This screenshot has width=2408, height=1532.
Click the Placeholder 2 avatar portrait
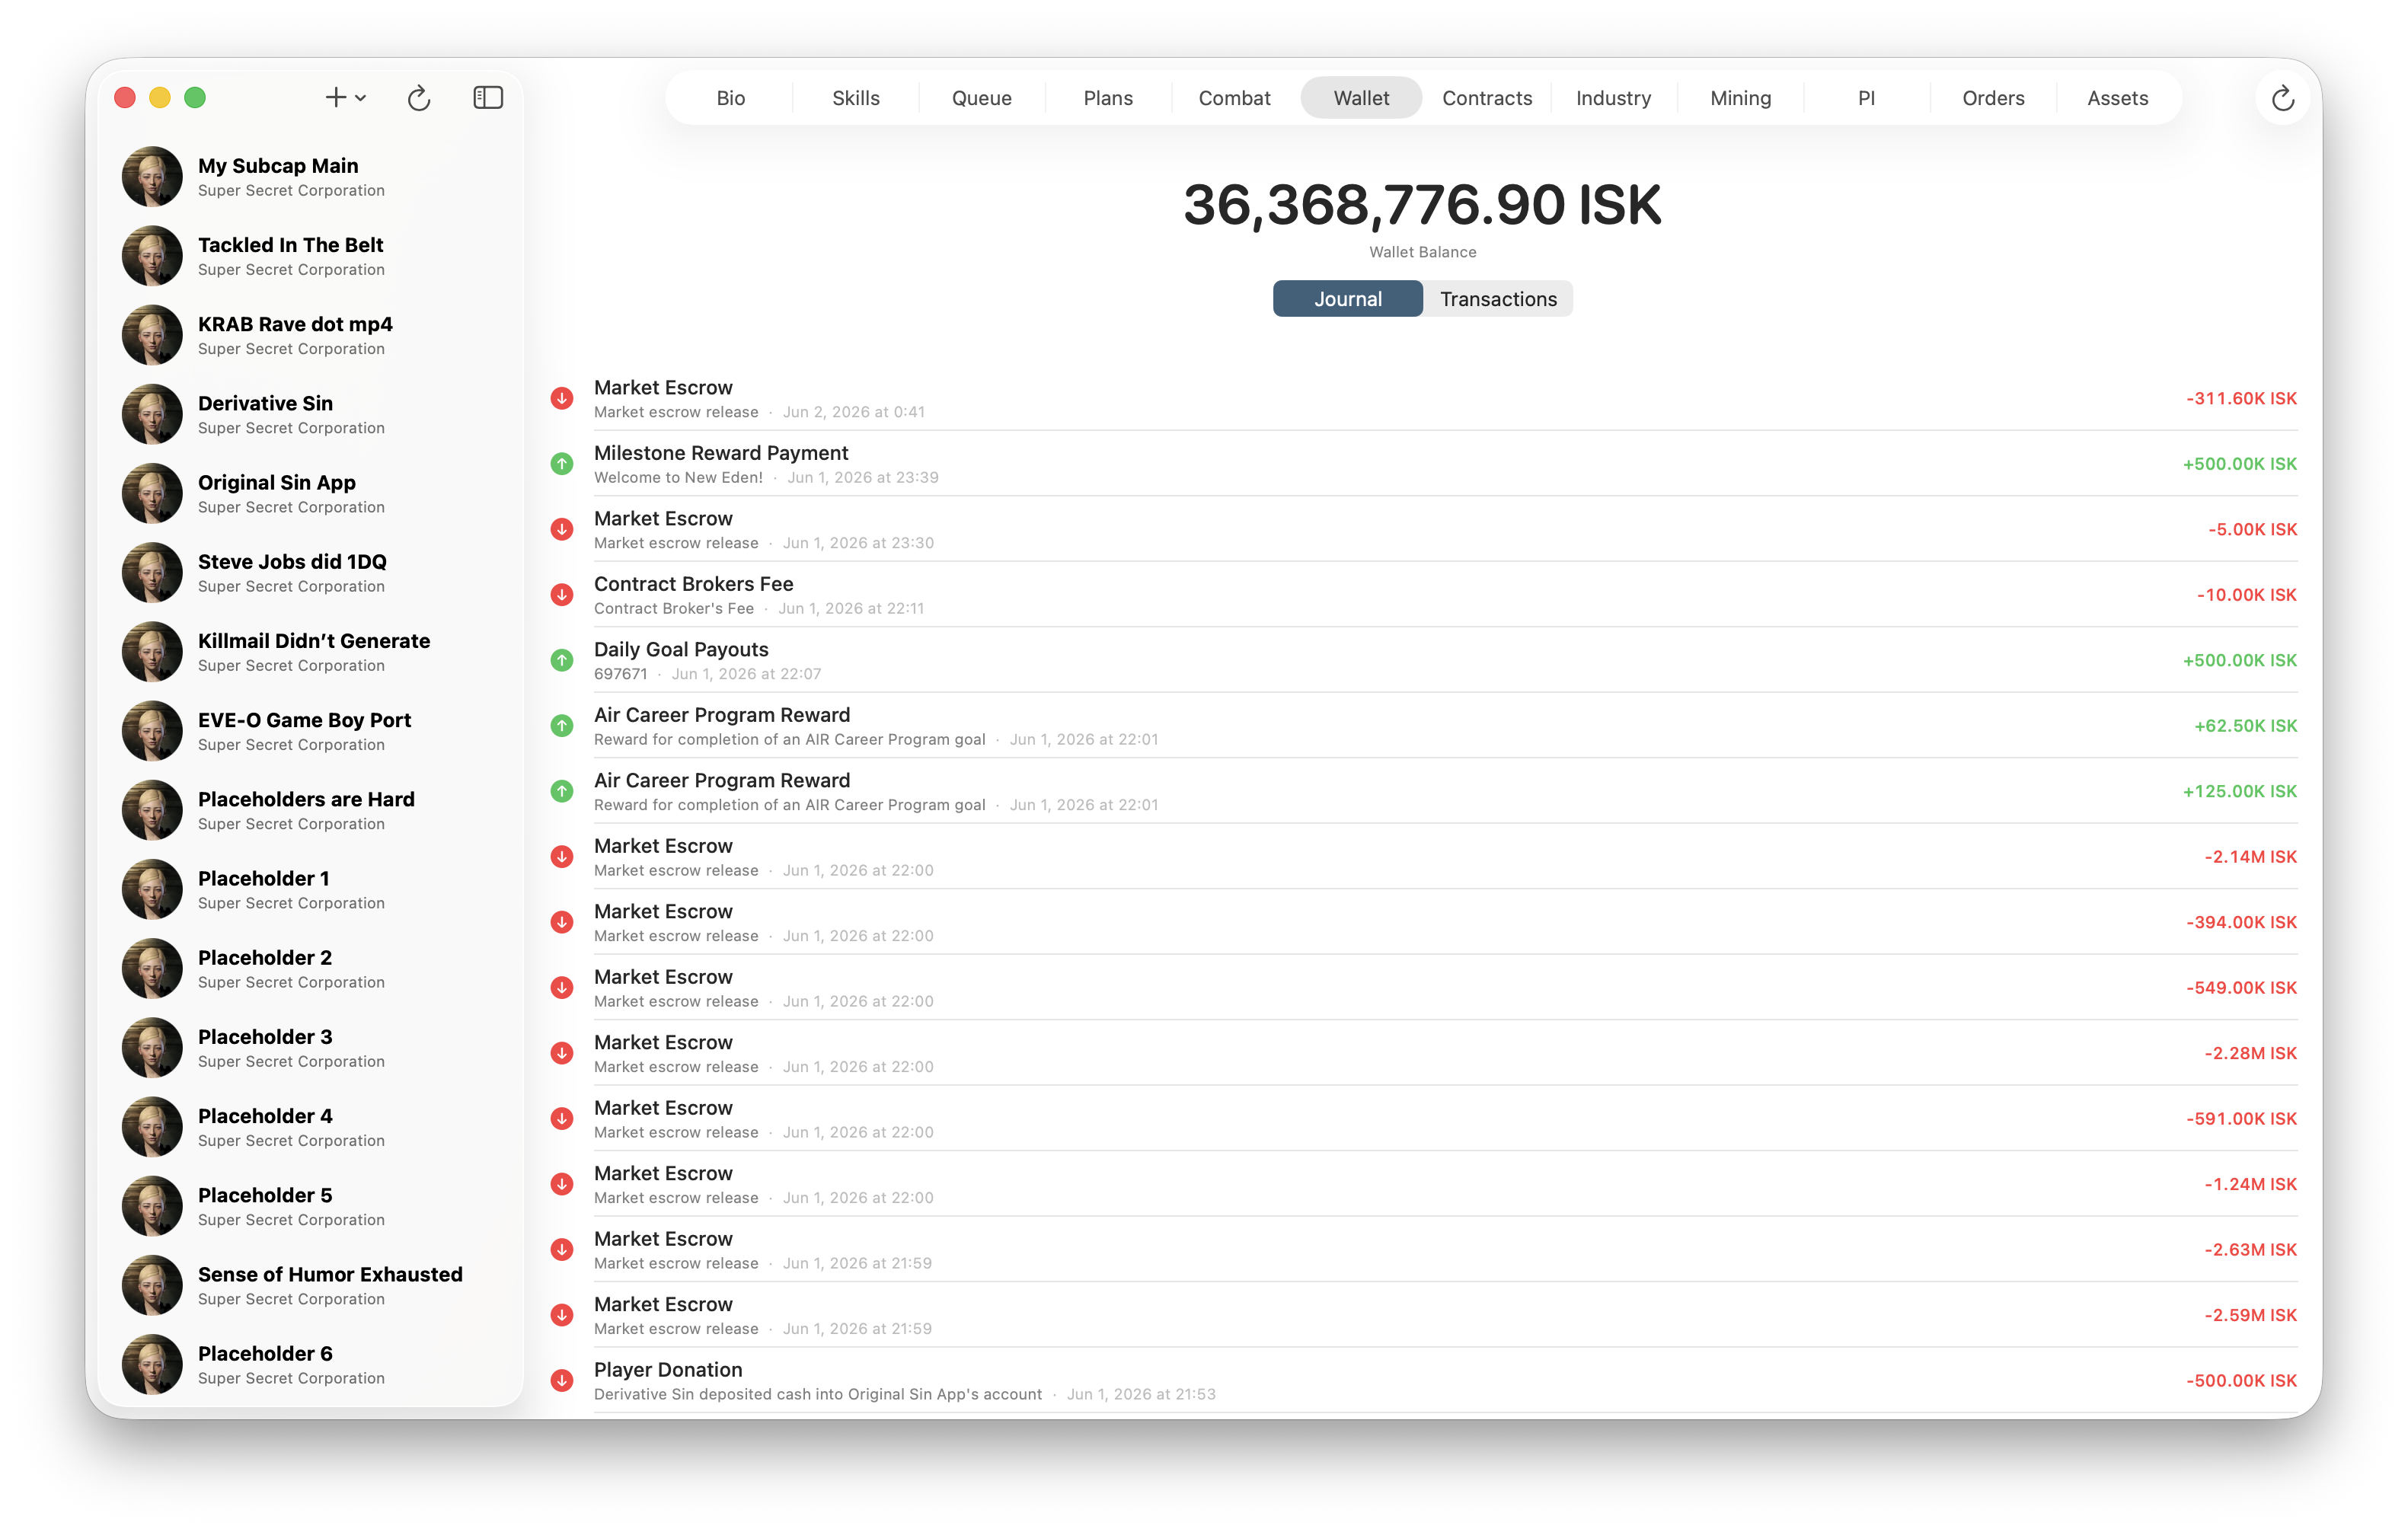click(x=152, y=968)
